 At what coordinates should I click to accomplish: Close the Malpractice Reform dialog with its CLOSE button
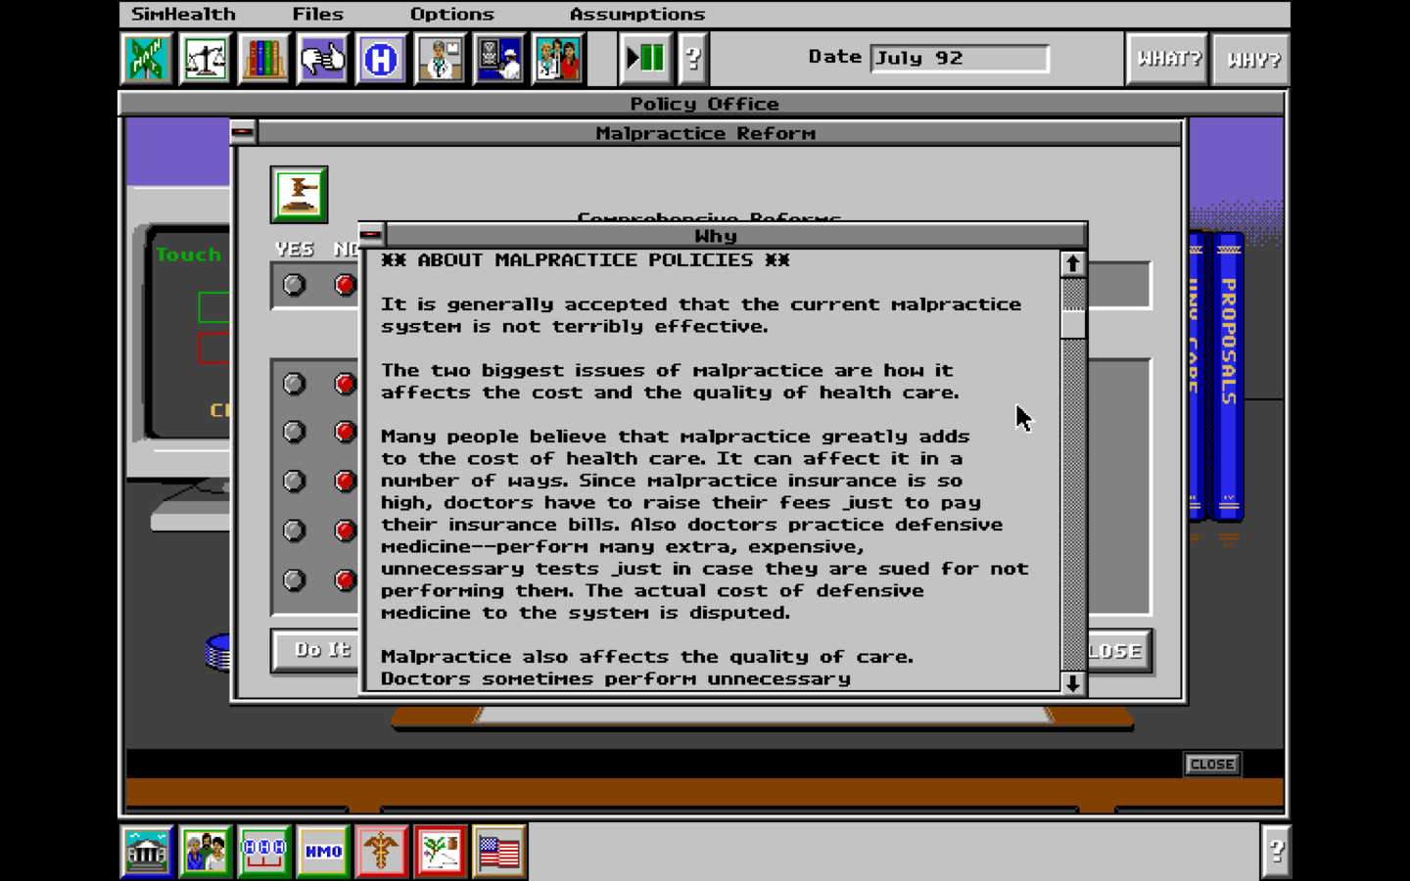[x=1118, y=651]
